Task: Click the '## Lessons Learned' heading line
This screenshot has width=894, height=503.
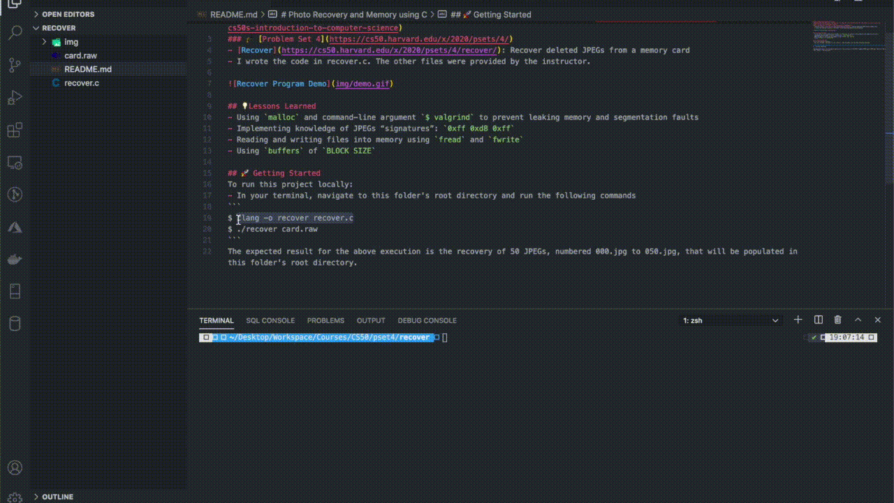Action: pos(272,106)
